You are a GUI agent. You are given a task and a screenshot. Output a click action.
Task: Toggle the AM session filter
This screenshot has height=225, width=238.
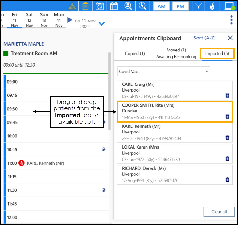click(x=161, y=6)
